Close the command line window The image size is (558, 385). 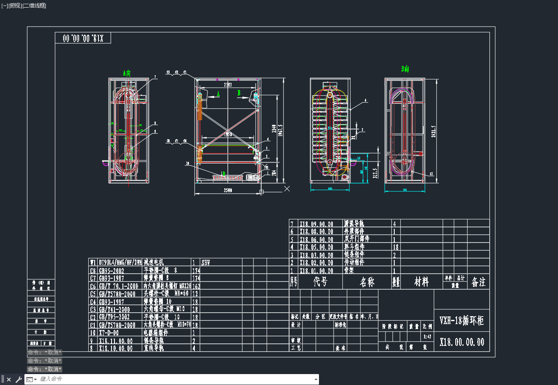tap(9, 380)
